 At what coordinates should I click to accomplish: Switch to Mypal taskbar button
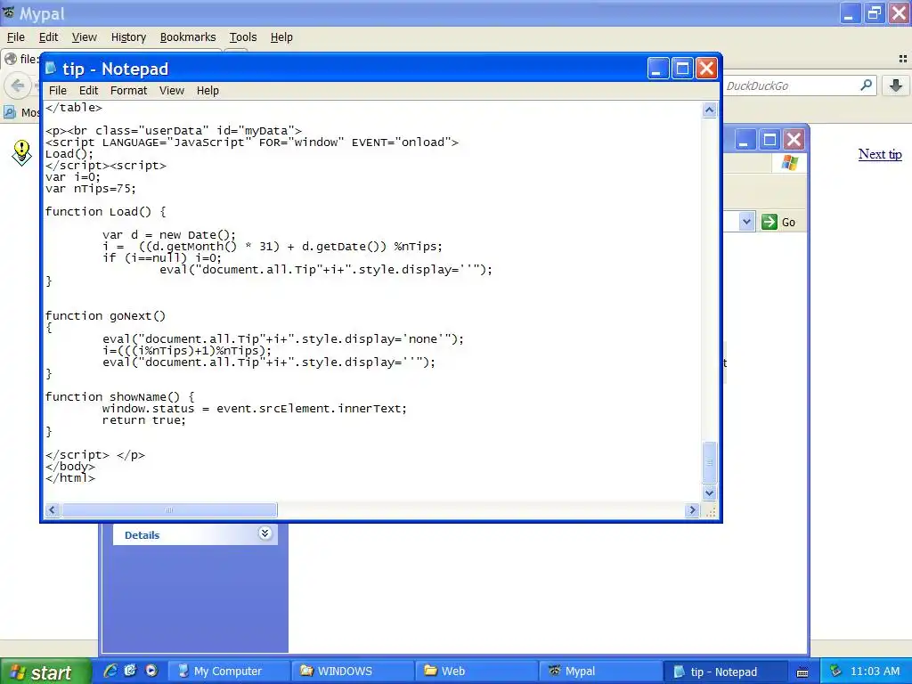pyautogui.click(x=601, y=672)
